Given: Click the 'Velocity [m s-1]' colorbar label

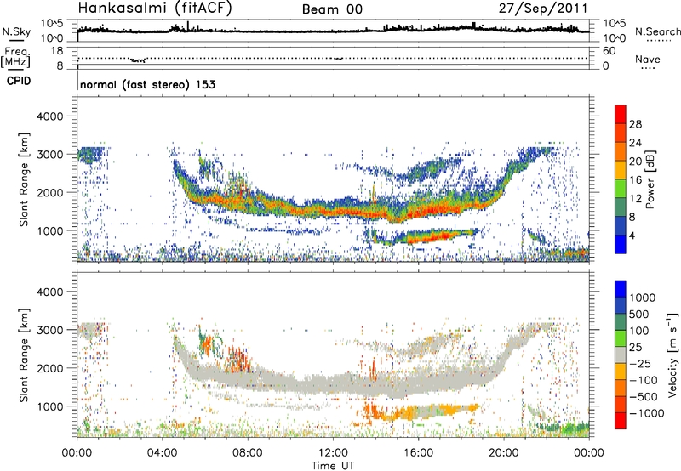Looking at the screenshot, I should pyautogui.click(x=672, y=355).
